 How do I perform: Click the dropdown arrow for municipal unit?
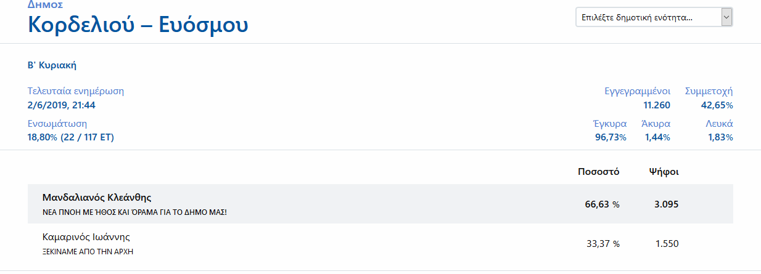point(726,17)
